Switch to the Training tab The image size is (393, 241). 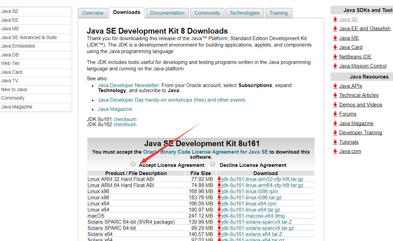(x=278, y=13)
